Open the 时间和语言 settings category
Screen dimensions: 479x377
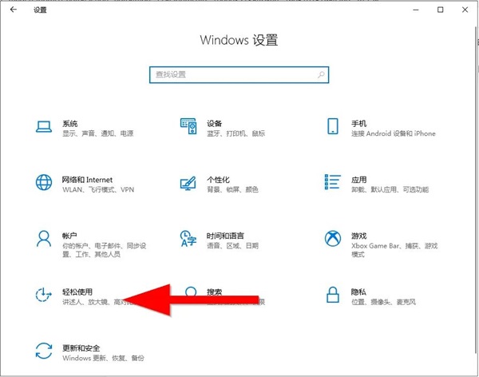tap(225, 236)
